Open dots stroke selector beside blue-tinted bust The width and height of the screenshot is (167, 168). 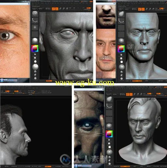tap(121, 21)
